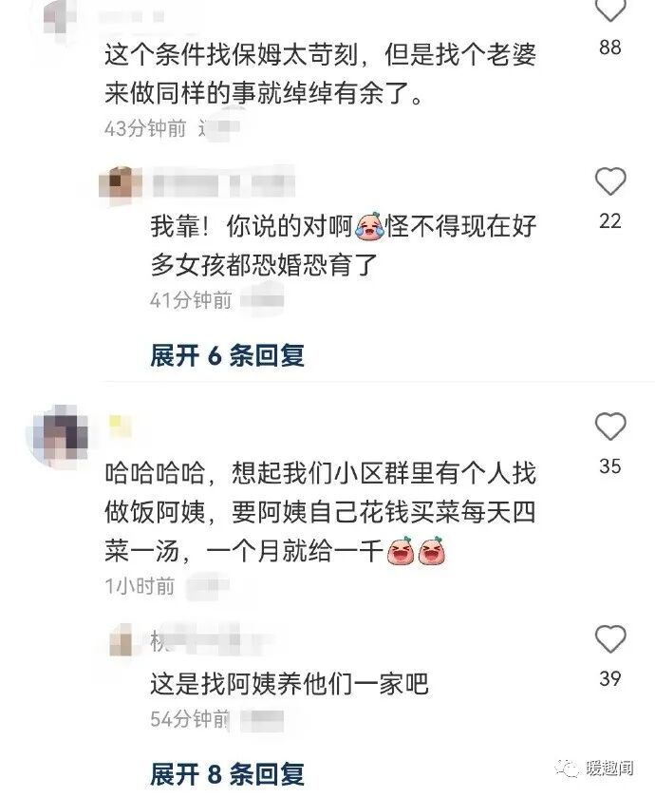The height and width of the screenshot is (797, 655).
Task: Tap the first laughing emoji after 一千
Action: point(401,550)
